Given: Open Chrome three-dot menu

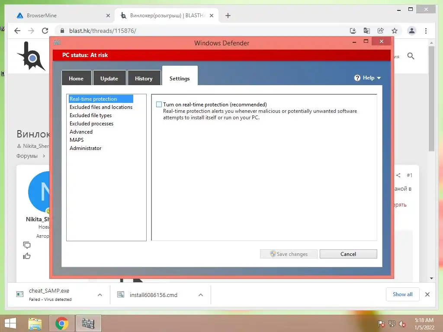Looking at the screenshot, I should [426, 31].
